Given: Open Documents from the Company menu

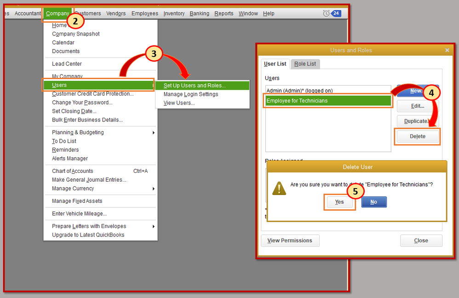Looking at the screenshot, I should [x=66, y=51].
